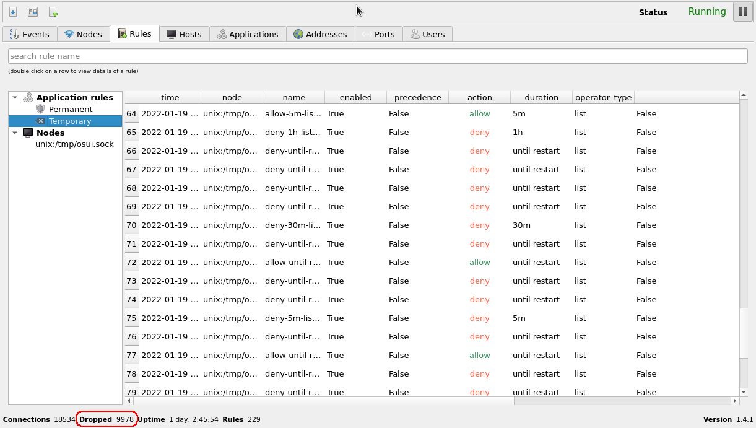Click the monitor icon beside Nodes
The image size is (756, 428).
tap(28, 133)
